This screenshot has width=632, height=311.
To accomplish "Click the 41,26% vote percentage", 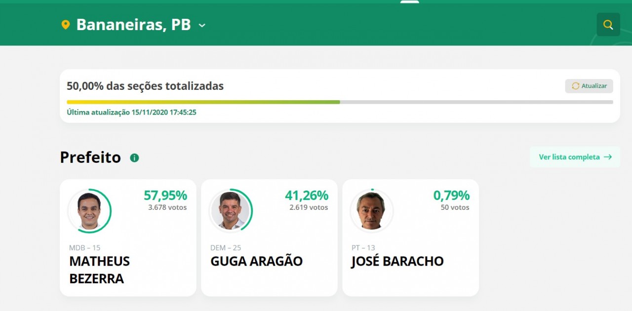I will pos(307,195).
